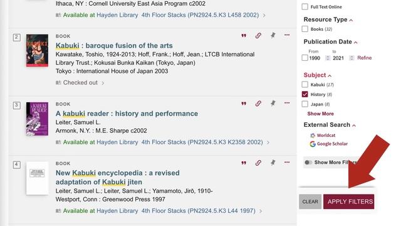Check the Books resource type filter

(305, 29)
